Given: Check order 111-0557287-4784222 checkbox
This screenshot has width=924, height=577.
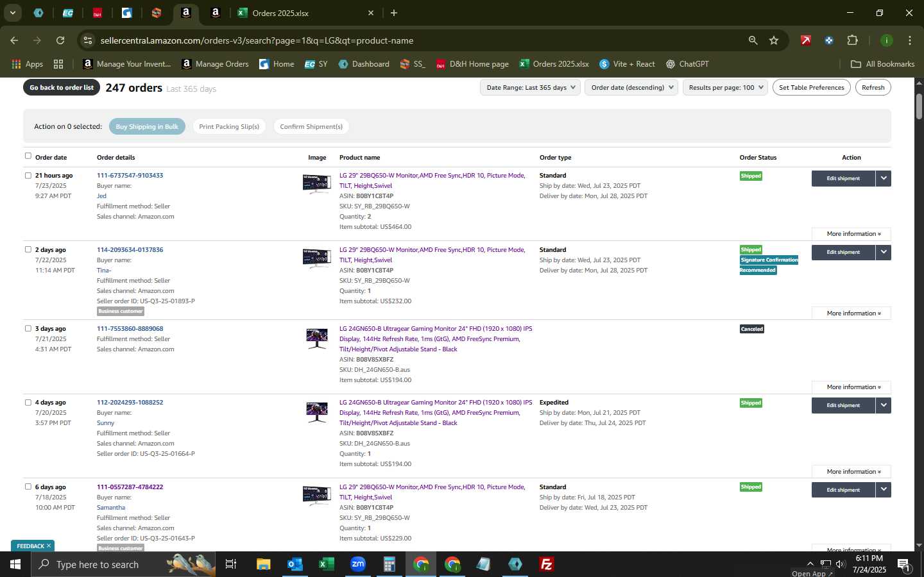Looking at the screenshot, I should coord(28,487).
